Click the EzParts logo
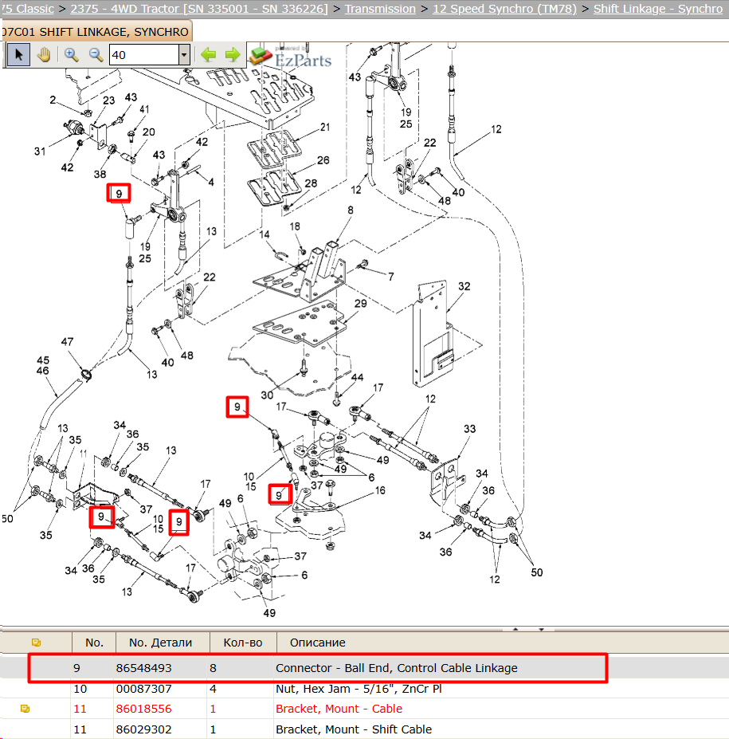The width and height of the screenshot is (729, 739). click(291, 57)
